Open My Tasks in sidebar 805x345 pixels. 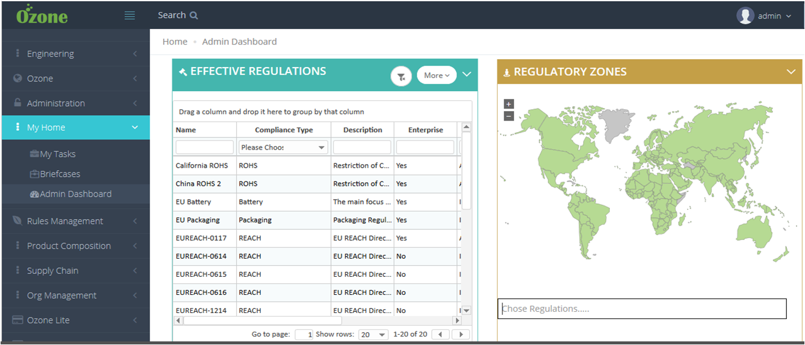pos(57,154)
